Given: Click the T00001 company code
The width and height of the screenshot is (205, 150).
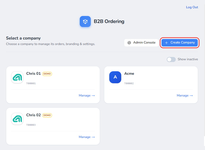Looking at the screenshot, I should pos(31,83).
